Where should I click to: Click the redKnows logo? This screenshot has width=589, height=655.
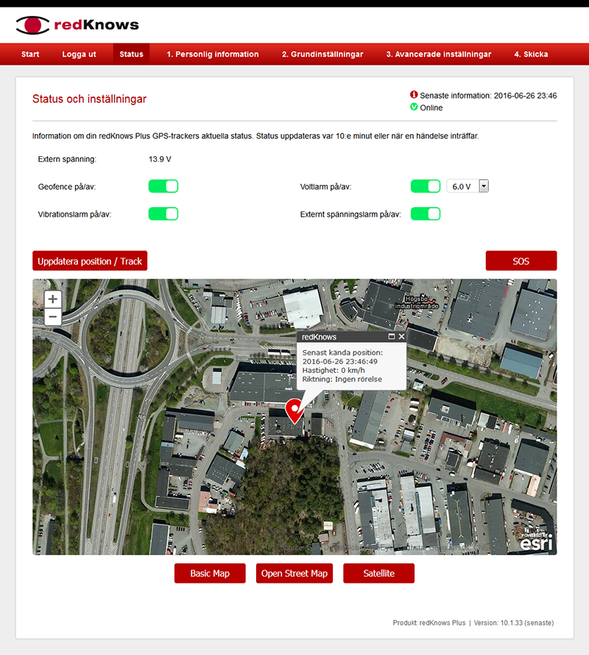tap(77, 25)
